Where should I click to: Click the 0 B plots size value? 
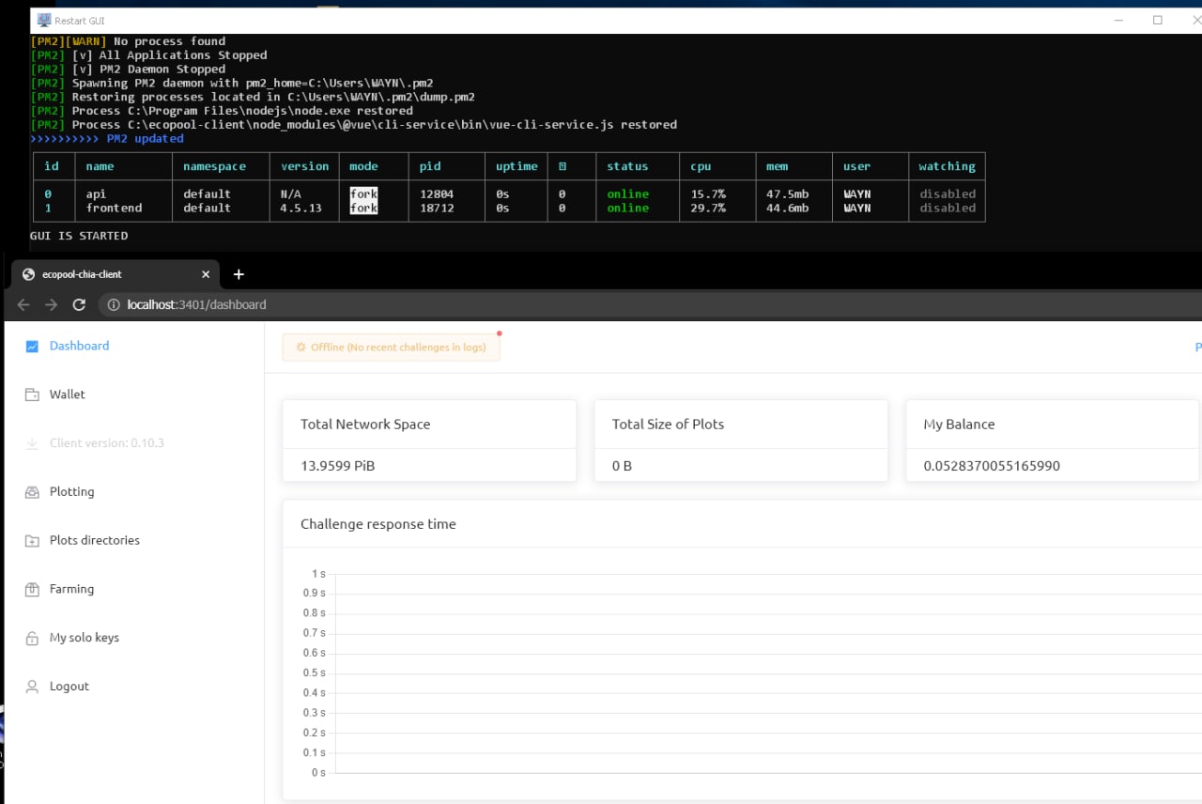[622, 466]
